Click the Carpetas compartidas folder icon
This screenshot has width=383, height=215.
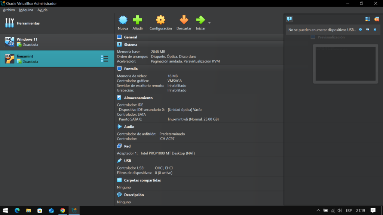coord(119,180)
